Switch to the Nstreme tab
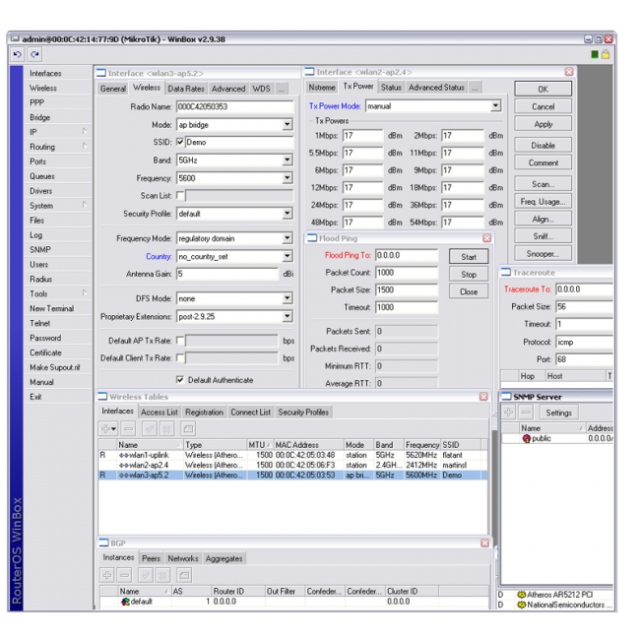This screenshot has width=640, height=640. (322, 88)
